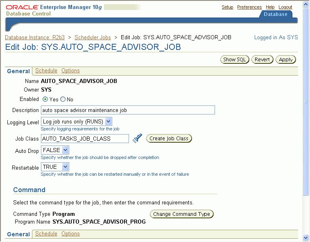This screenshot has height=242, width=310.
Task: Go to the Preferences link
Action: (x=249, y=7)
